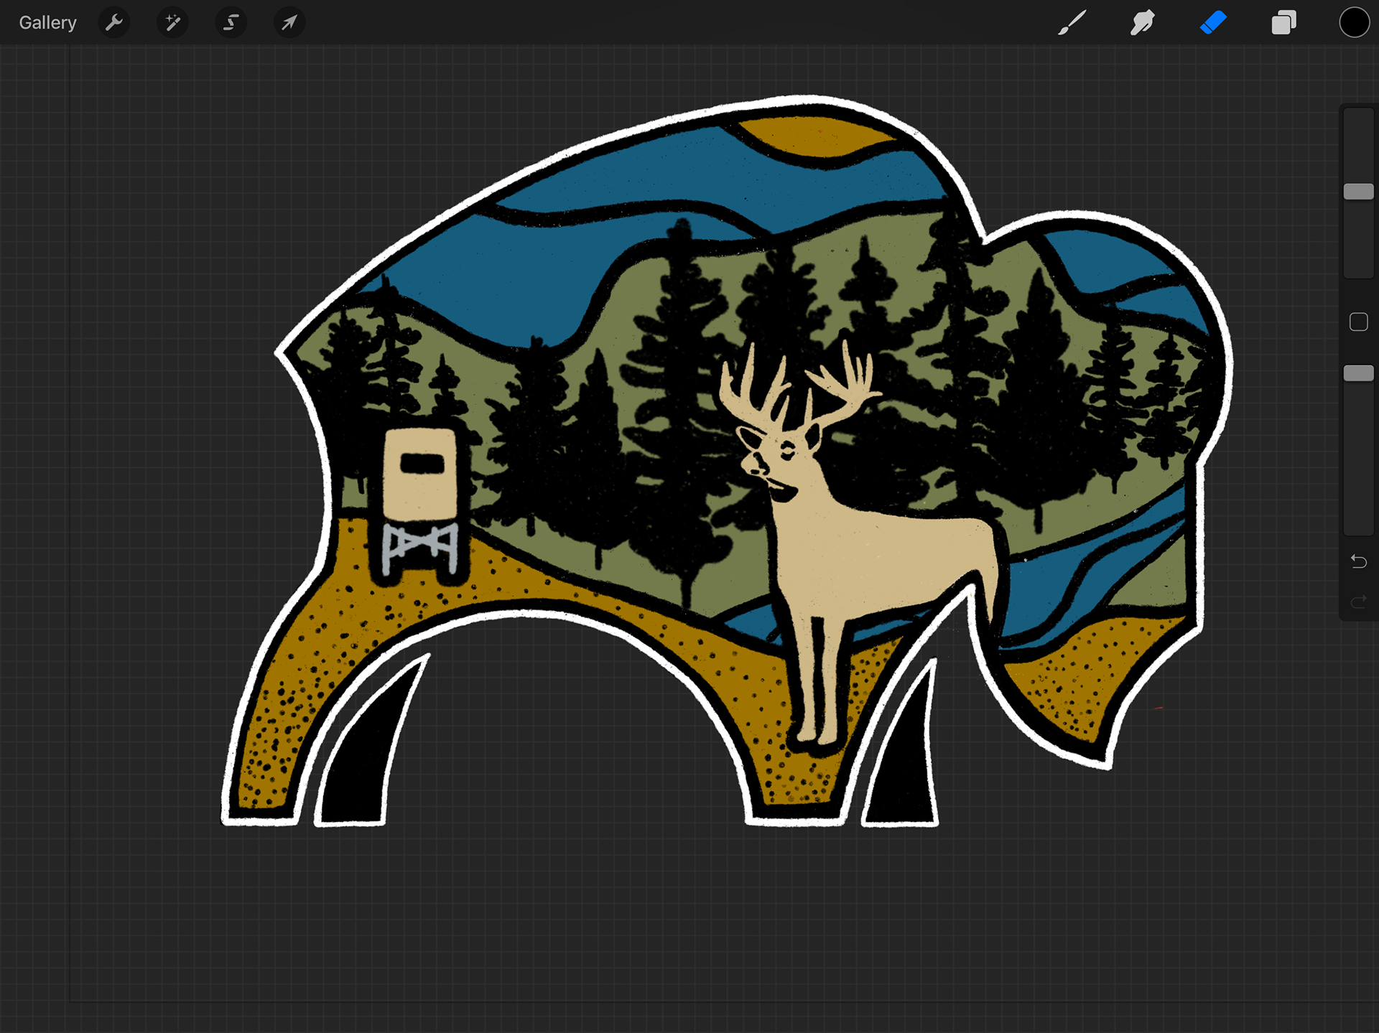
Task: Select the Brush tool
Action: pos(1072,23)
